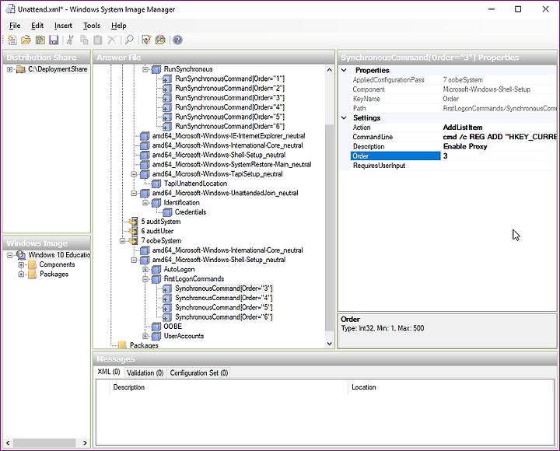The width and height of the screenshot is (560, 451).
Task: Click Answer File scrollbar up arrow
Action: click(x=329, y=70)
